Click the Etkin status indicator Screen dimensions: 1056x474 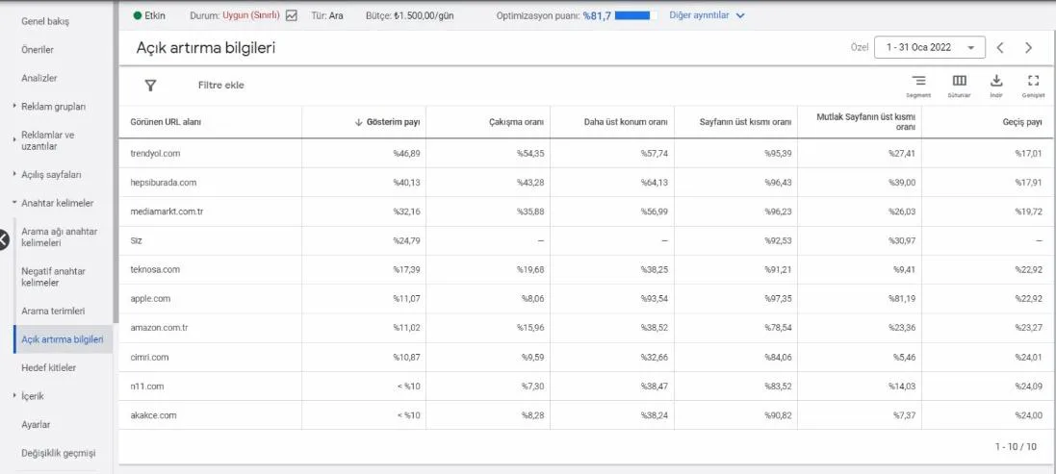pos(149,15)
